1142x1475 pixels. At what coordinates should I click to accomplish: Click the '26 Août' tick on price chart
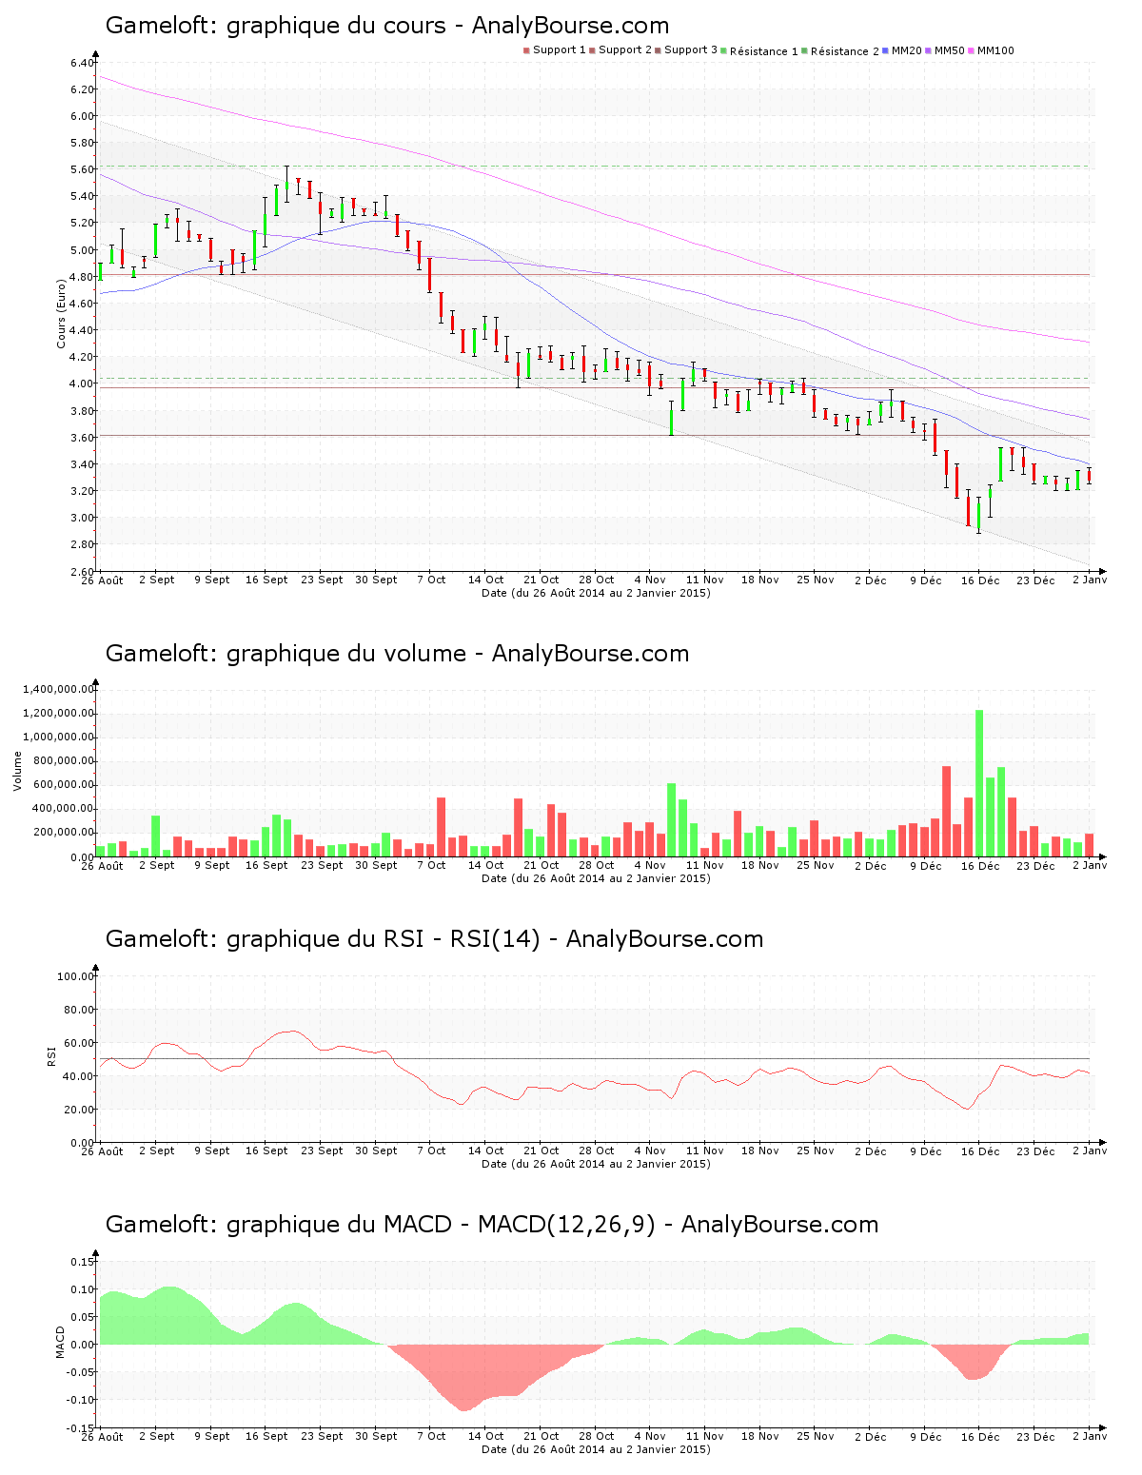(102, 580)
